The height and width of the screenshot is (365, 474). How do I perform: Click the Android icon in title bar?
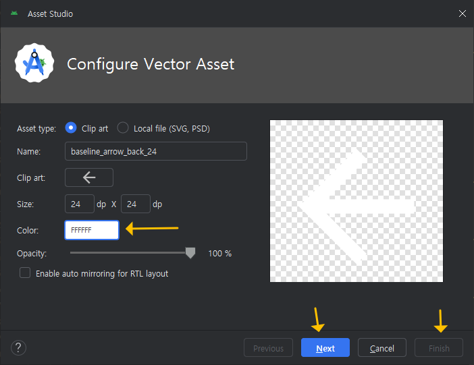(x=14, y=13)
